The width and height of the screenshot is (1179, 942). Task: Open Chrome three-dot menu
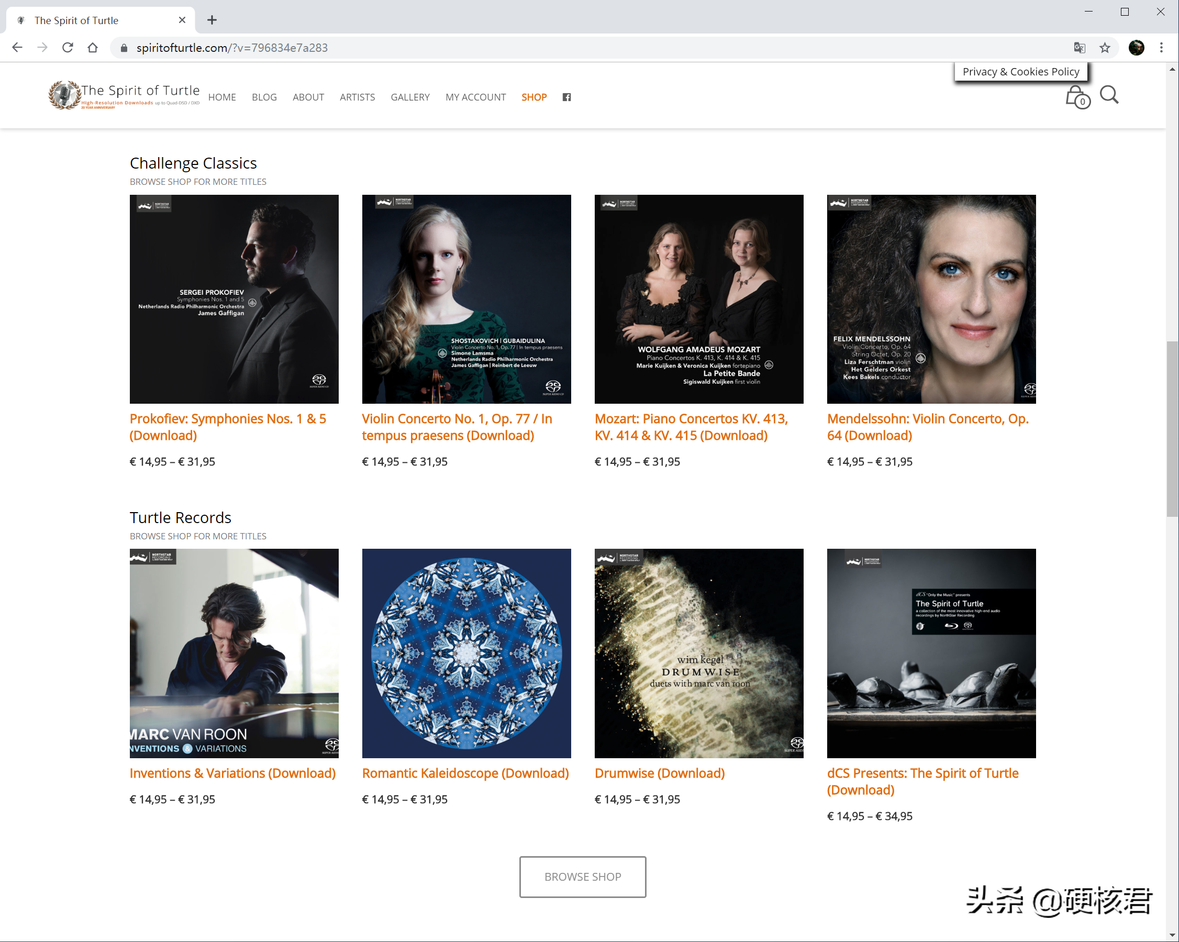pos(1162,48)
